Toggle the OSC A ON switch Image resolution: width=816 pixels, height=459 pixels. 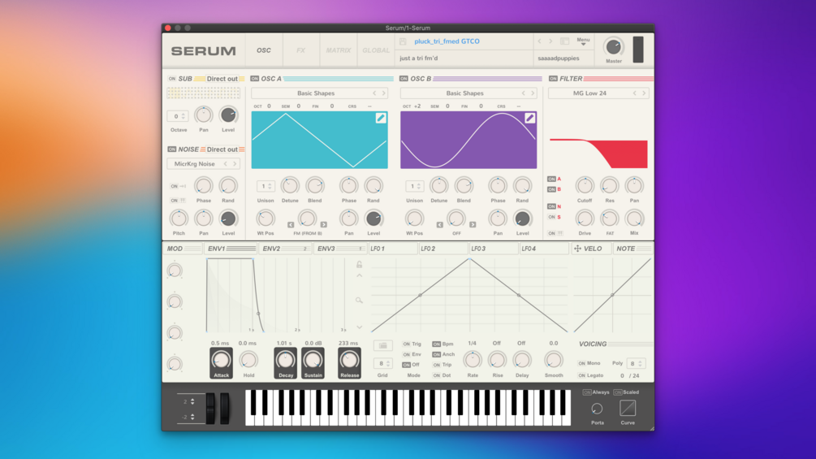pyautogui.click(x=254, y=79)
